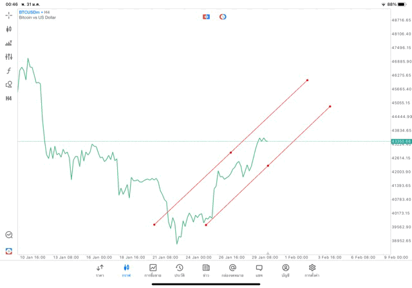This screenshot has height=288, width=412.
Task: Click the round icon at lower-left sidebar
Action: 9,235
